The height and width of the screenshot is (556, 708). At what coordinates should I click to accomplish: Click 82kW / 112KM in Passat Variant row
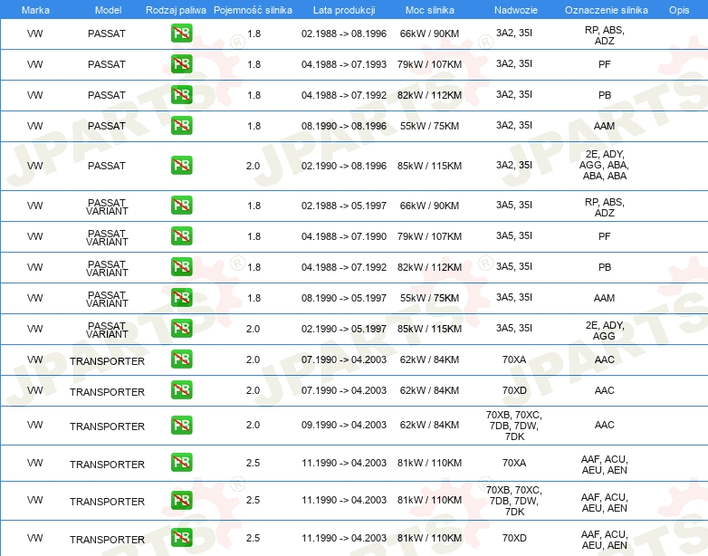coord(429,267)
